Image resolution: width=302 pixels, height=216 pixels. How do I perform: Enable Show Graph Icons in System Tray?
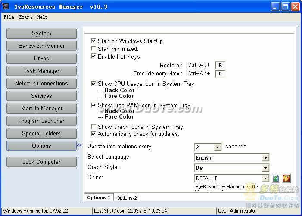tap(93, 127)
